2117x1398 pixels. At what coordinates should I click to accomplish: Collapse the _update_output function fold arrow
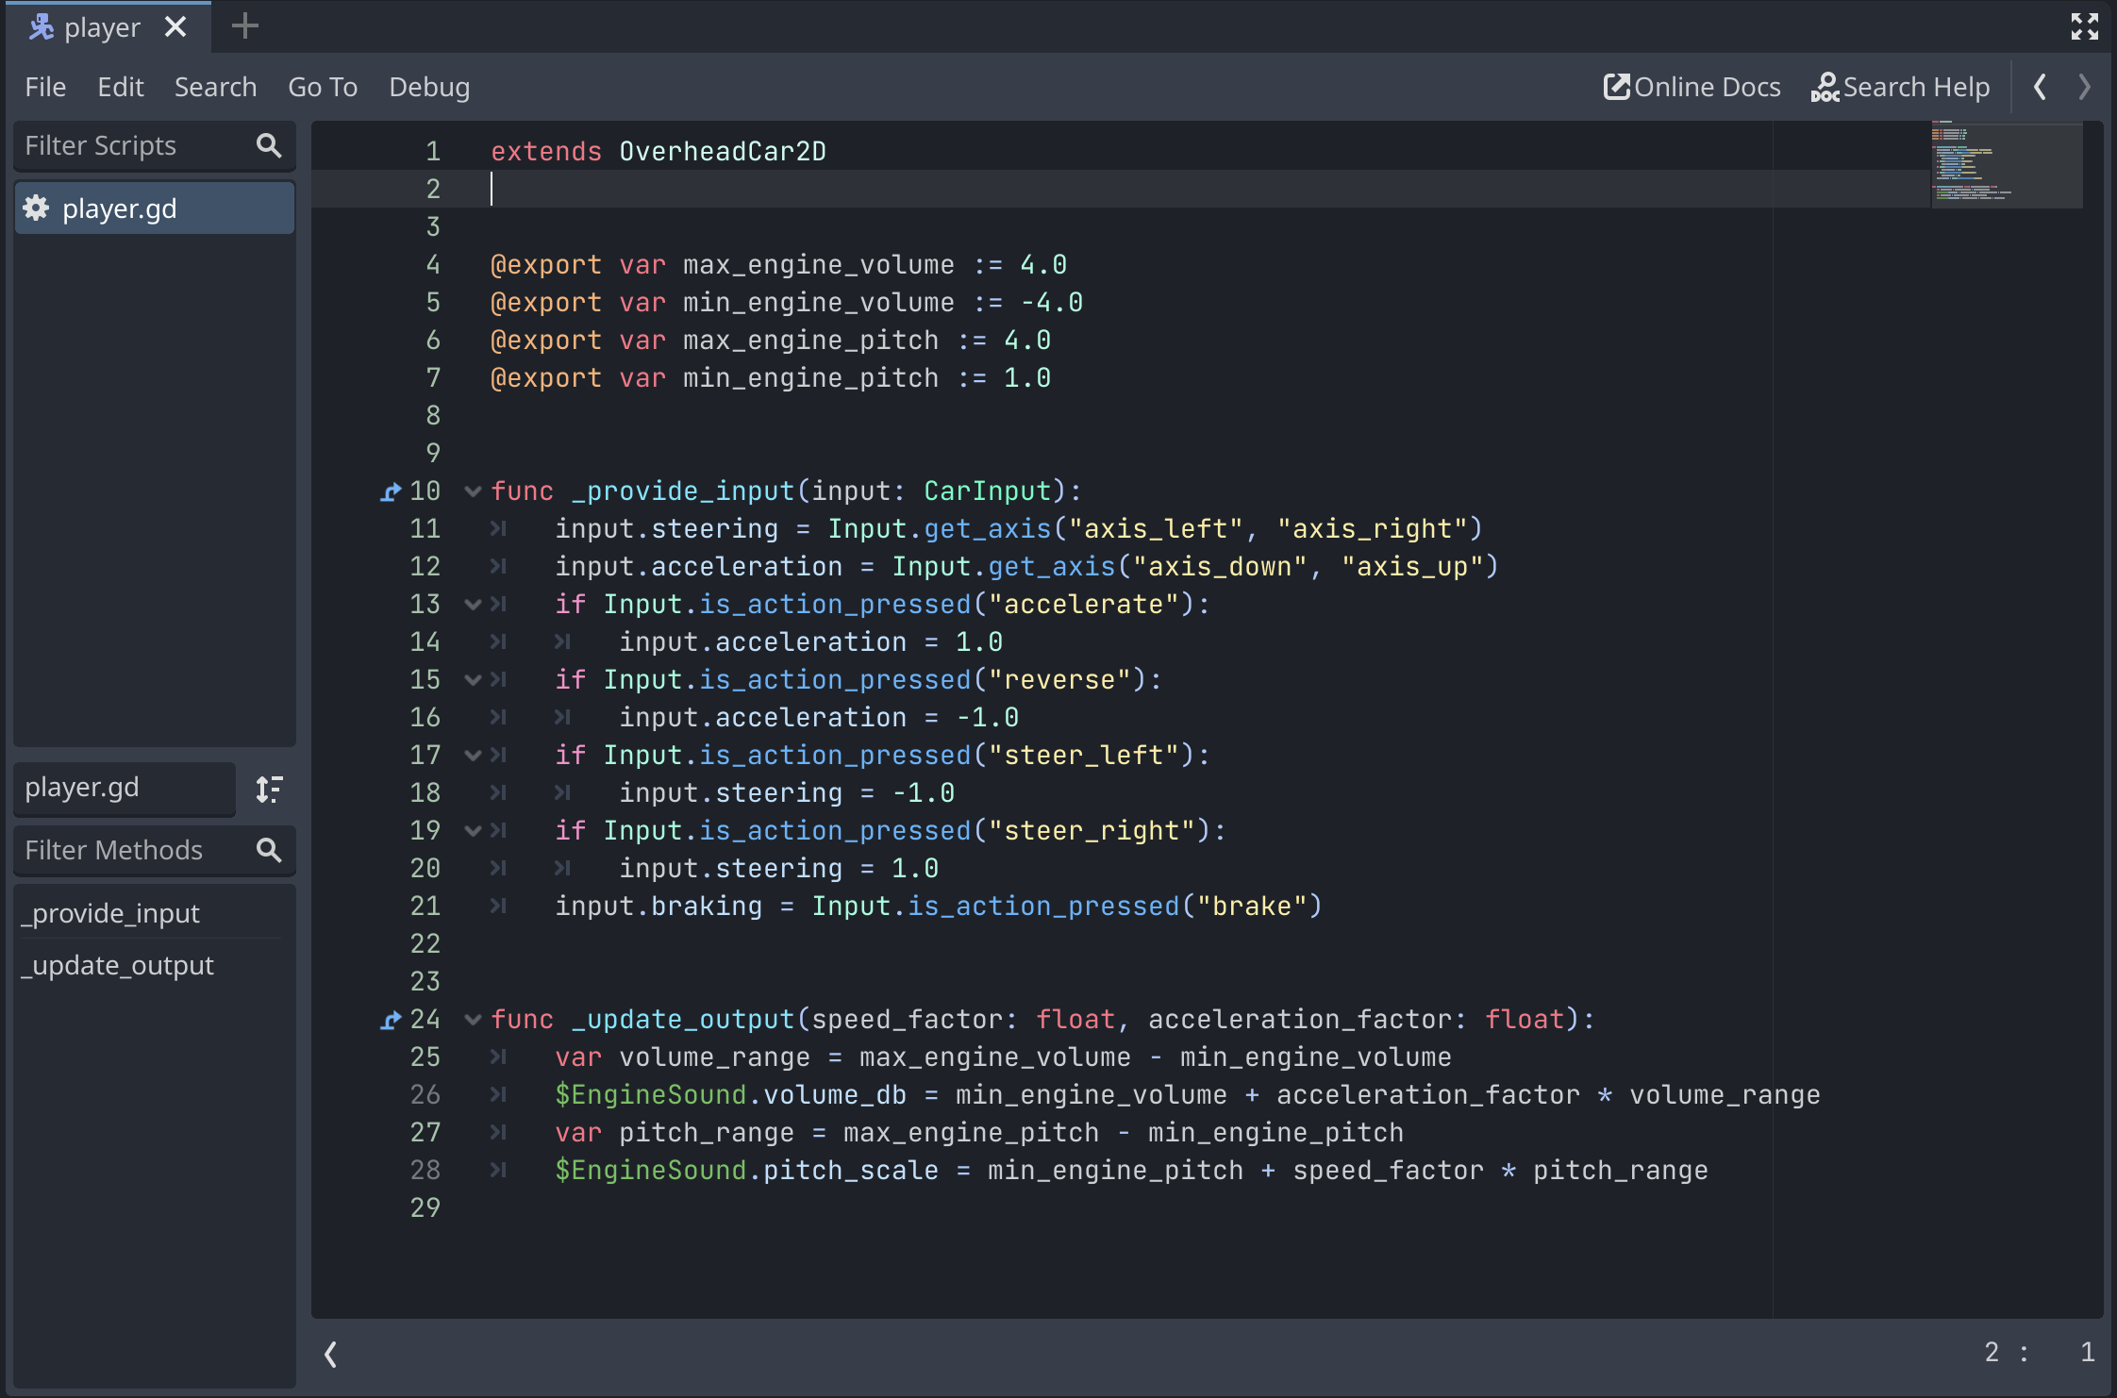473,1020
